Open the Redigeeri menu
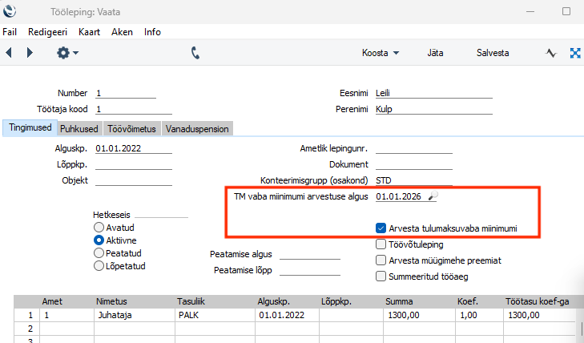This screenshot has width=584, height=343. [48, 32]
